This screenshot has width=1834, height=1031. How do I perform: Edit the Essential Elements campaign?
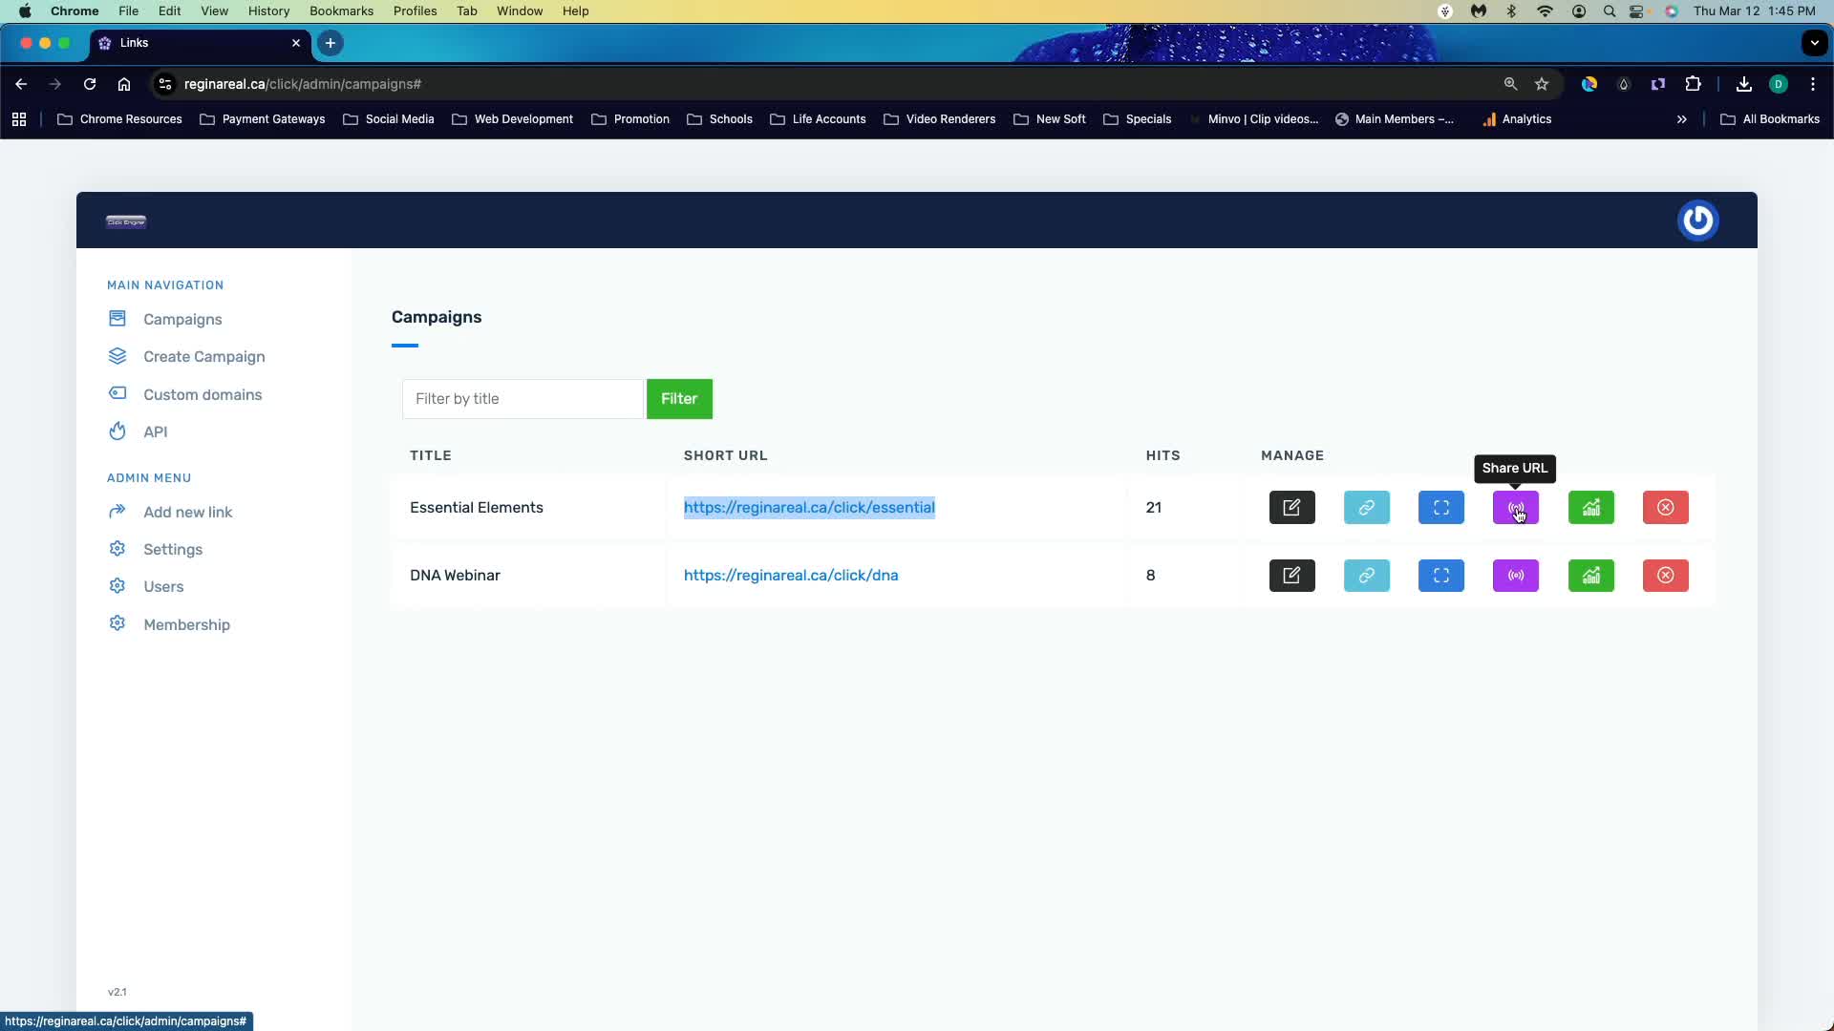[x=1291, y=507]
